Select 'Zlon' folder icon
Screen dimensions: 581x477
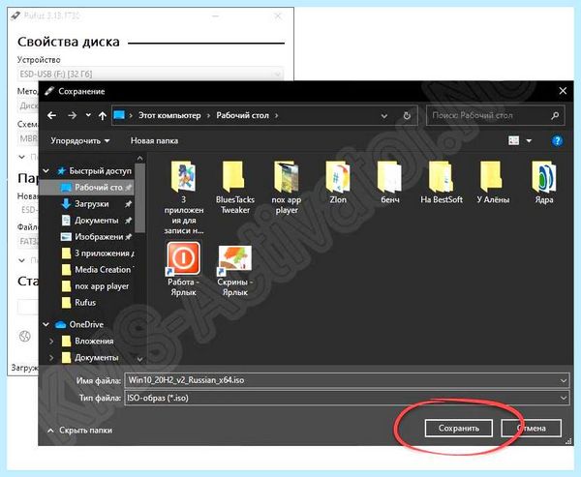(x=338, y=177)
